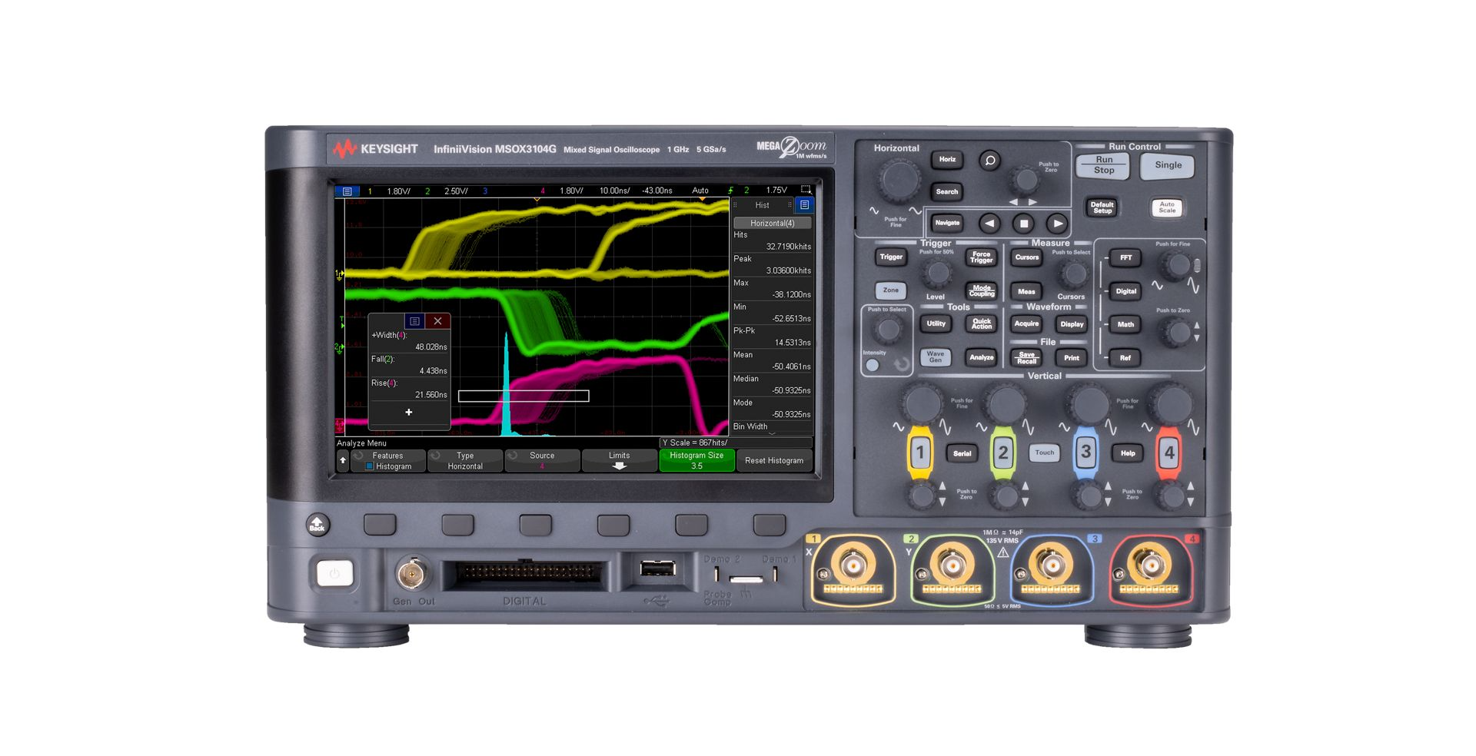Cycle the Type Horizontal softkey option

[464, 459]
